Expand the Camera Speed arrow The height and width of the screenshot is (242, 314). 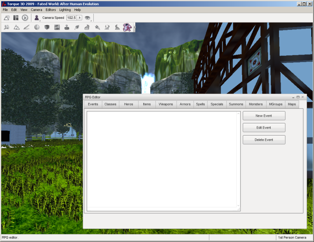(x=80, y=18)
